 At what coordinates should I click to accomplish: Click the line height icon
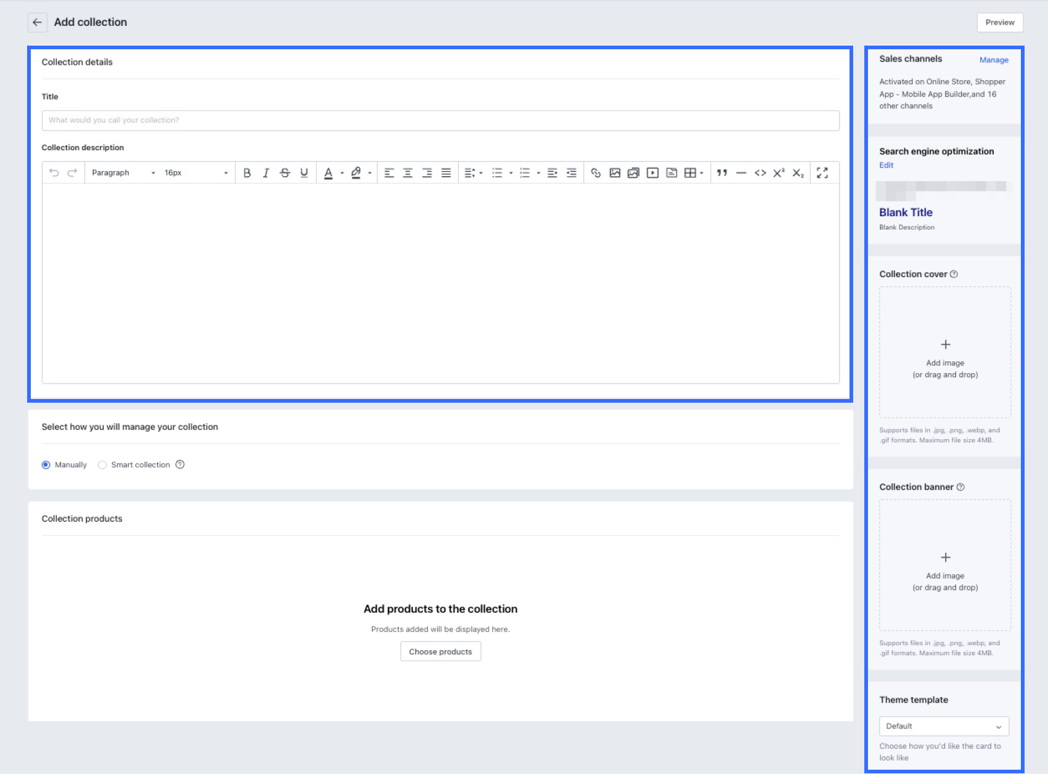(470, 173)
